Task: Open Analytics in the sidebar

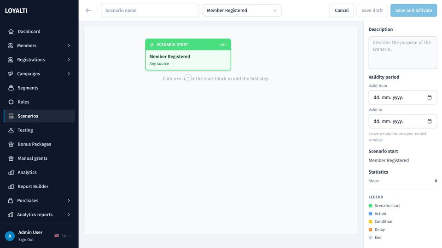Action: (39, 172)
